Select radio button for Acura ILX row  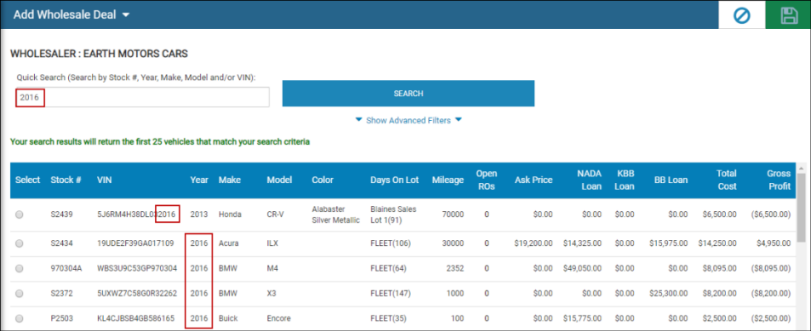coord(19,243)
